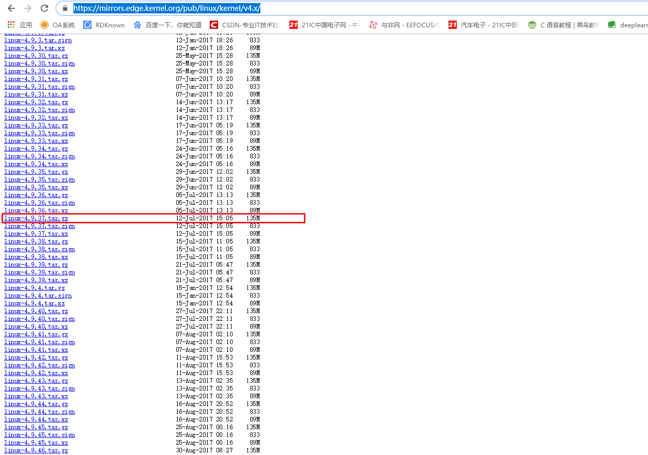The height and width of the screenshot is (455, 648).
Task: Open the 21IC中国电子网 bookmark
Action: 325,25
